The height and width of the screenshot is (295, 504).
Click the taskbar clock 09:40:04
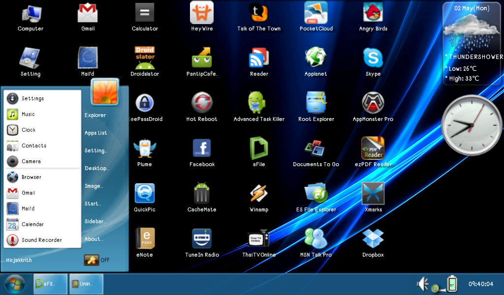(x=480, y=284)
